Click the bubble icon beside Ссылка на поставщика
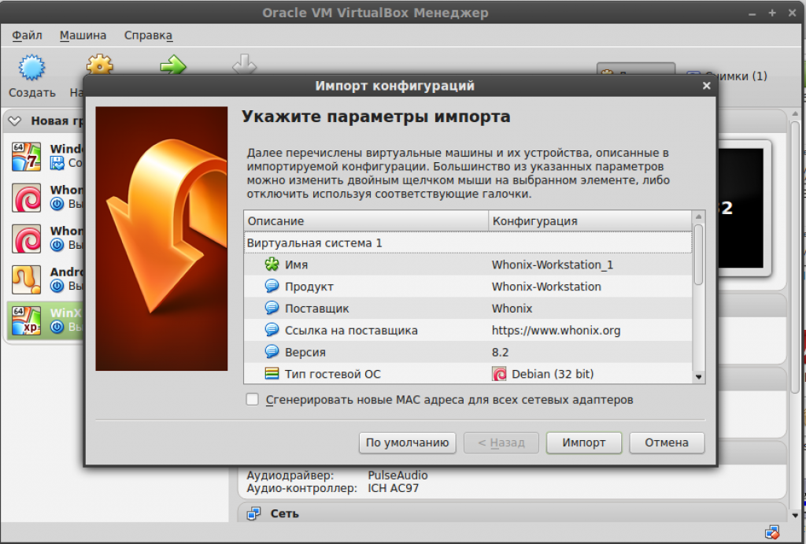The width and height of the screenshot is (806, 544). (272, 330)
